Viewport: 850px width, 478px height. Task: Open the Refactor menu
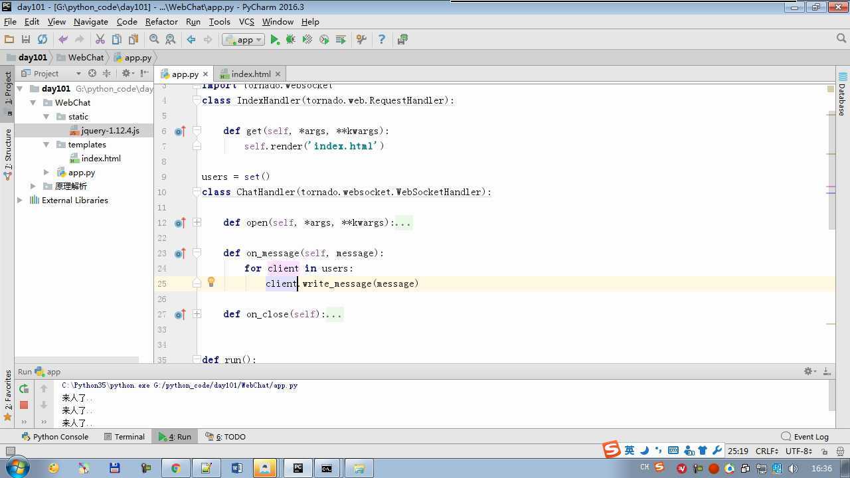point(161,21)
